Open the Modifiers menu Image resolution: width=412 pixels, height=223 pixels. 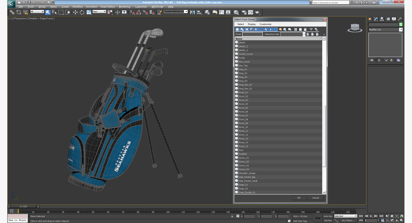click(78, 7)
